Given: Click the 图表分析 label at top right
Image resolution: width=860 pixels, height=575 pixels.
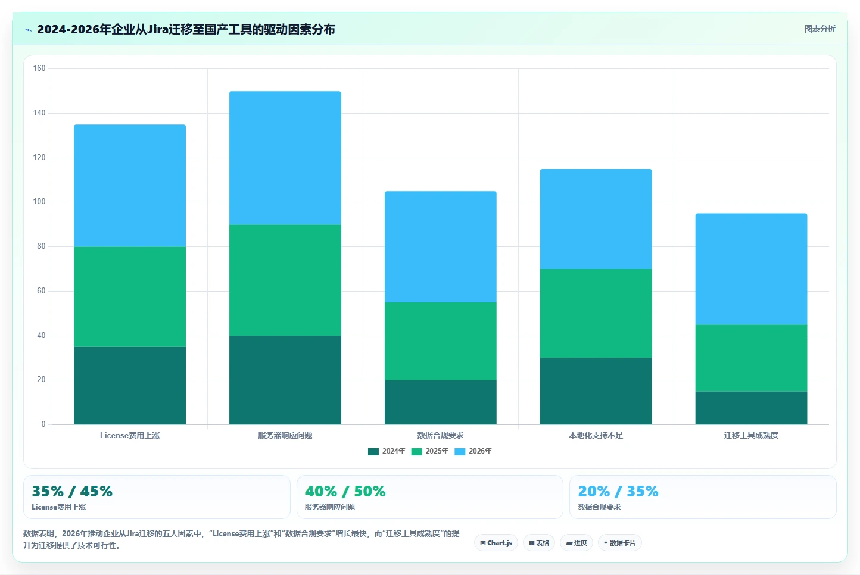Looking at the screenshot, I should coord(820,29).
